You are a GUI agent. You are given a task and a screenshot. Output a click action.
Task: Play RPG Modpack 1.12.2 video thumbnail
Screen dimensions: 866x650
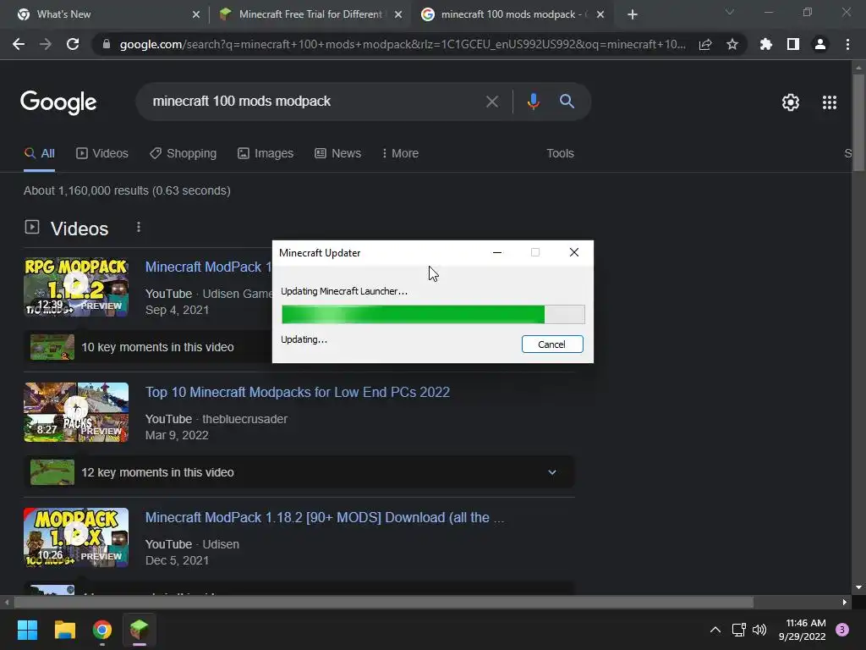[76, 287]
